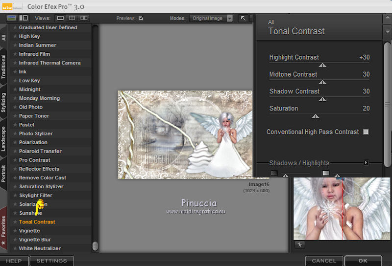Click the Midtone Contrast slider handle
The width and height of the screenshot is (392, 266).
322,82
